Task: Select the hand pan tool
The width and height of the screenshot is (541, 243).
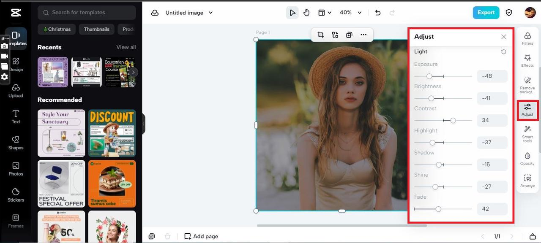Action: click(306, 13)
